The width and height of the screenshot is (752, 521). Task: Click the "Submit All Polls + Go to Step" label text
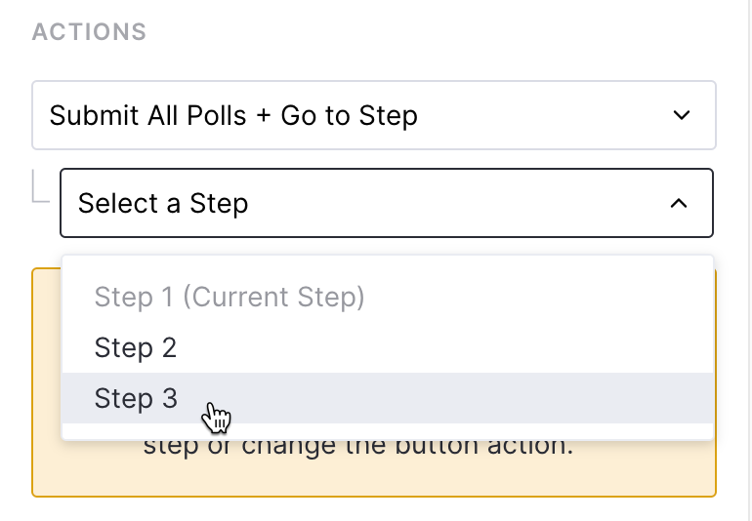click(233, 115)
